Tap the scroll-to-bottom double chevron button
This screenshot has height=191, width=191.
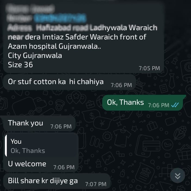tap(177, 175)
